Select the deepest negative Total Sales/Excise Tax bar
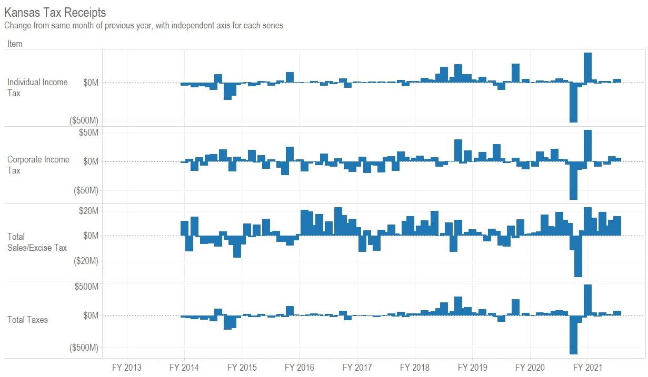The height and width of the screenshot is (377, 648). point(578,256)
